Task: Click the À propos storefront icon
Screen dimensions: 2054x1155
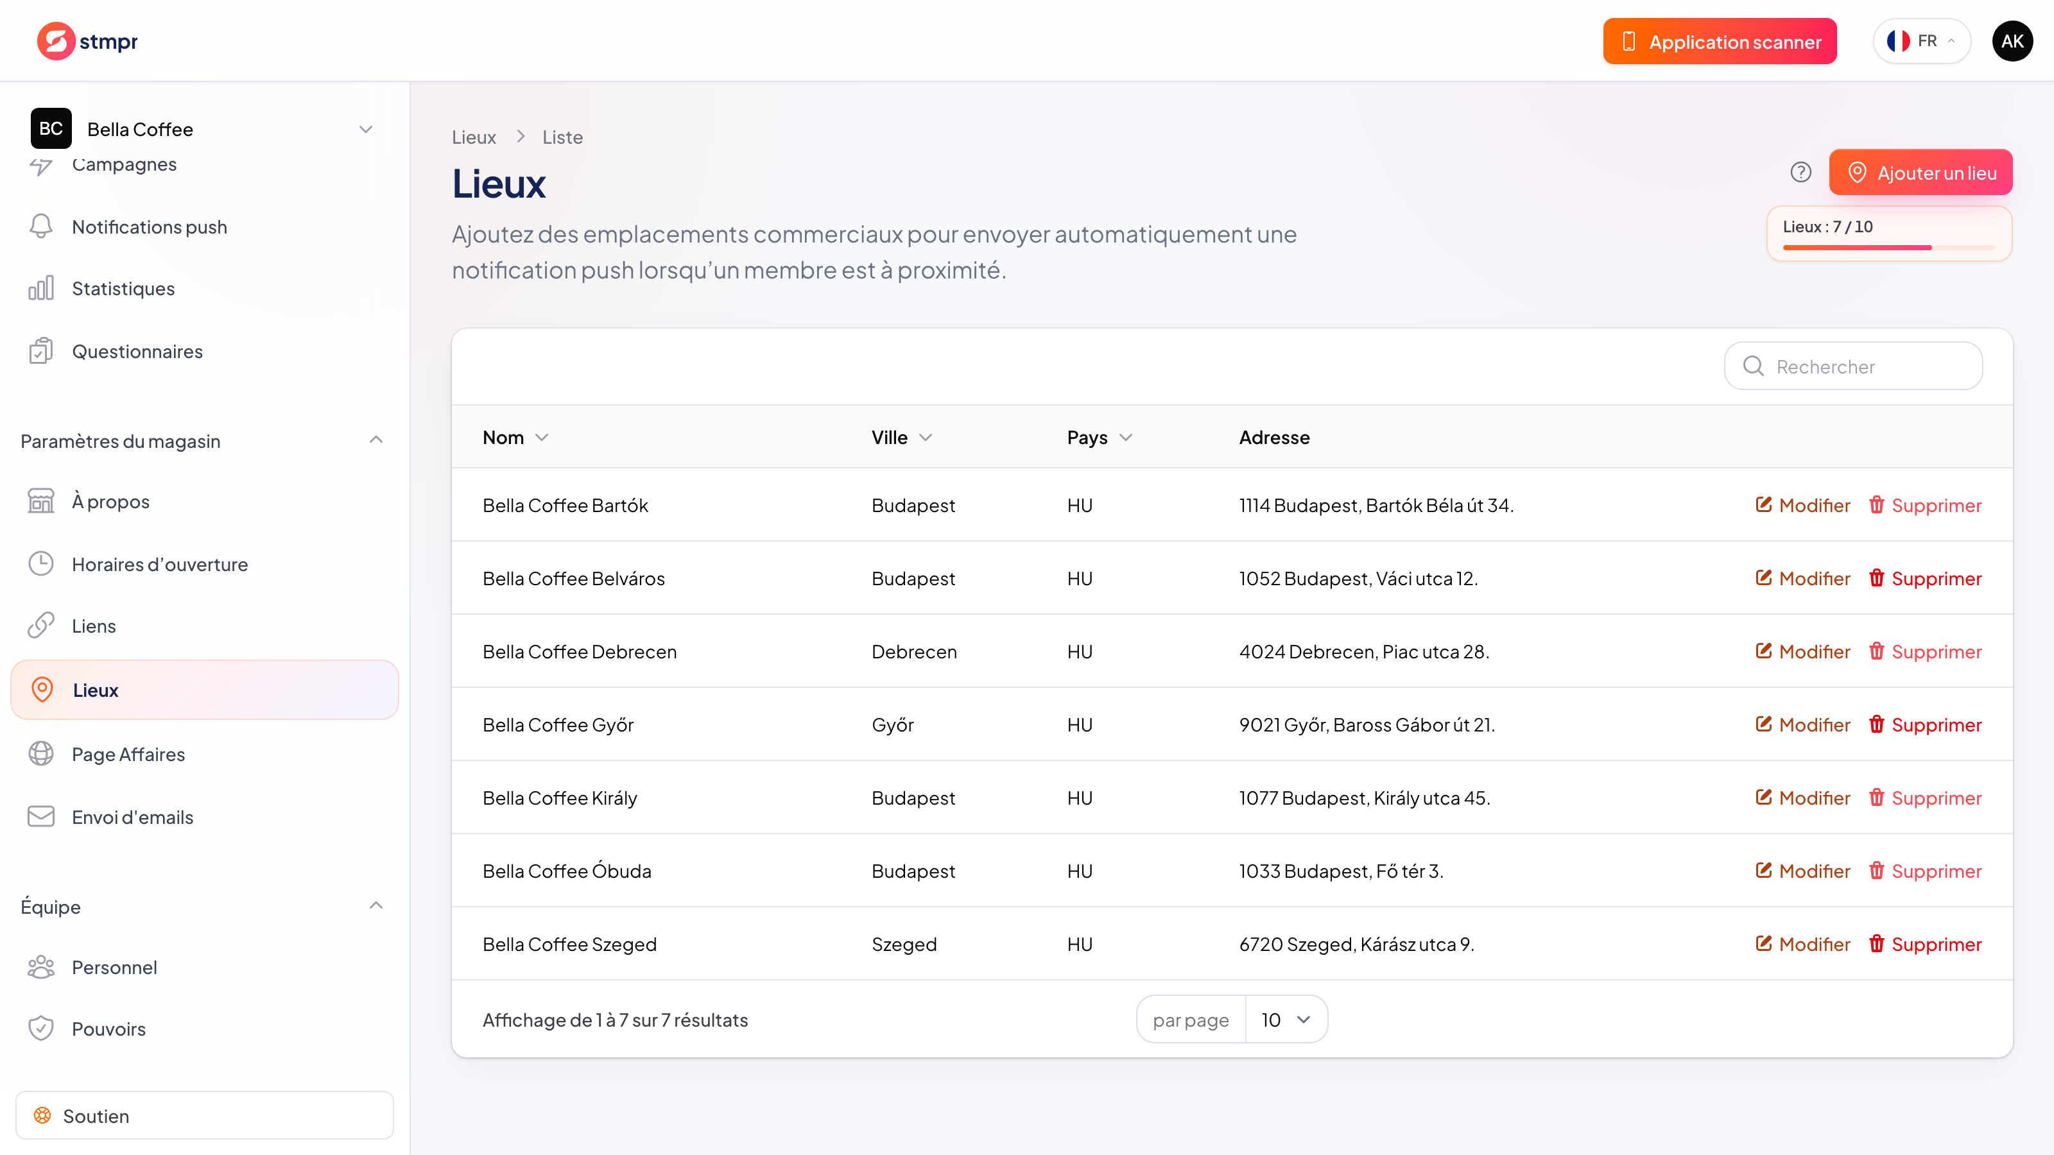Action: pos(40,501)
